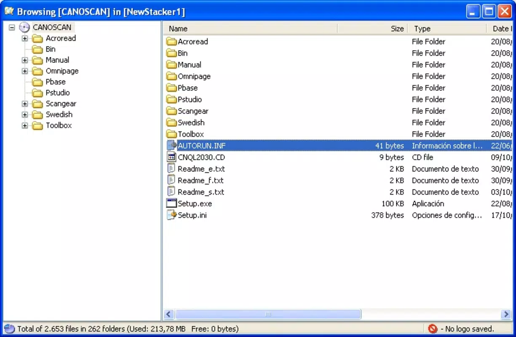The width and height of the screenshot is (516, 337).
Task: Click the Omnipage folder icon in tree
Action: [38, 72]
